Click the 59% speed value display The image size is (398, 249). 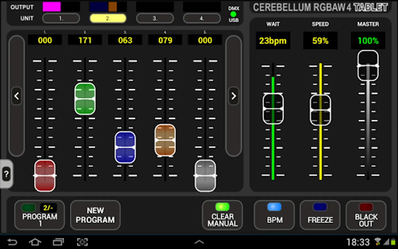pos(320,41)
